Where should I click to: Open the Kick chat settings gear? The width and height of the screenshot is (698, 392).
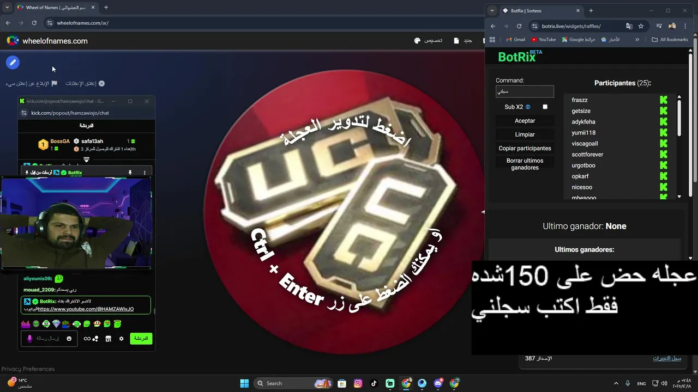[121, 339]
